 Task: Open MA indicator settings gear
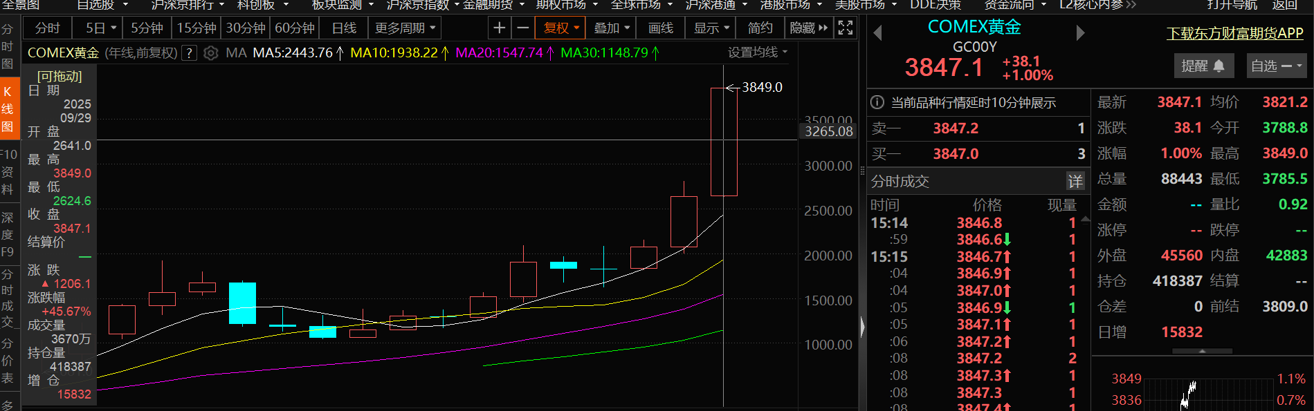click(x=211, y=53)
